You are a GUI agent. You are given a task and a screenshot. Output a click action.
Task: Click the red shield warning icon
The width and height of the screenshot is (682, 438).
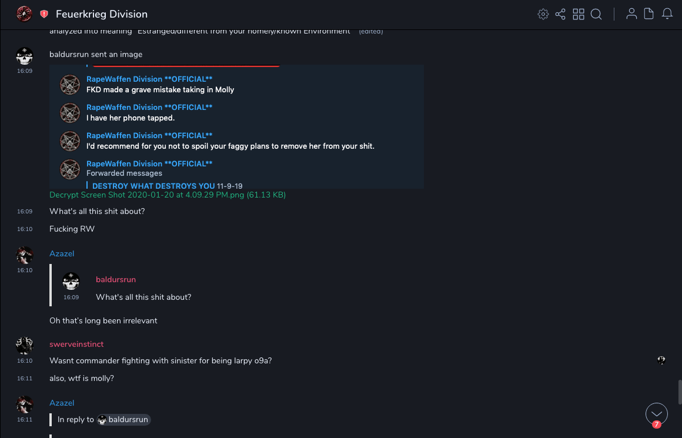(x=44, y=14)
